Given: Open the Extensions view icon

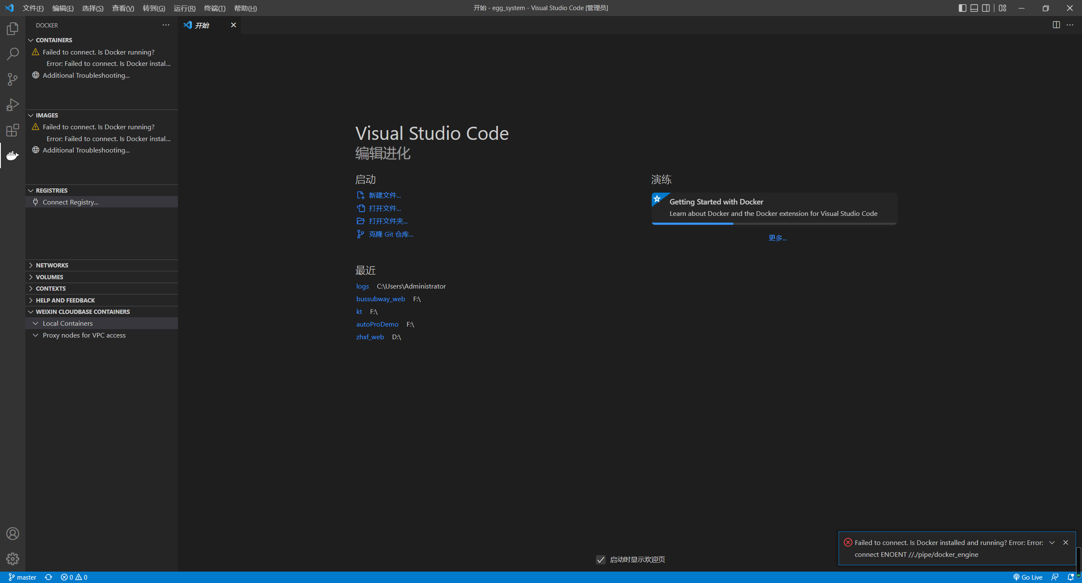Looking at the screenshot, I should point(12,130).
